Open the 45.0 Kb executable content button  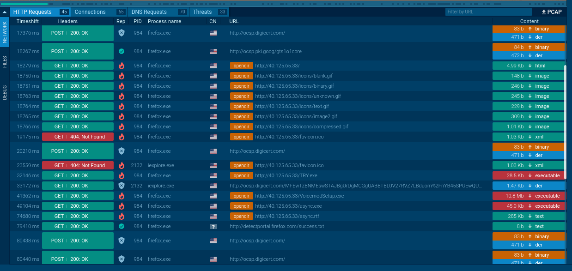point(529,206)
